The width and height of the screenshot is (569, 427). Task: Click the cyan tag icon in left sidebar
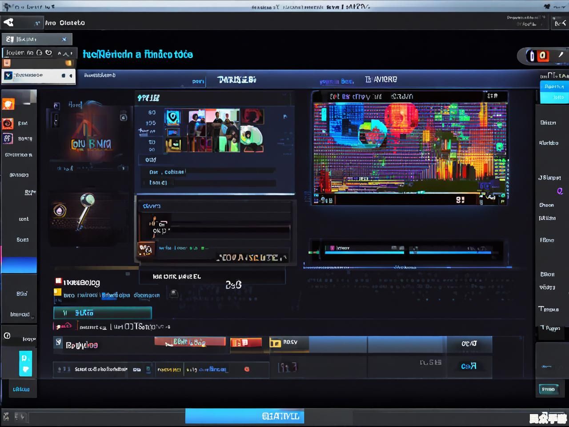(25, 363)
